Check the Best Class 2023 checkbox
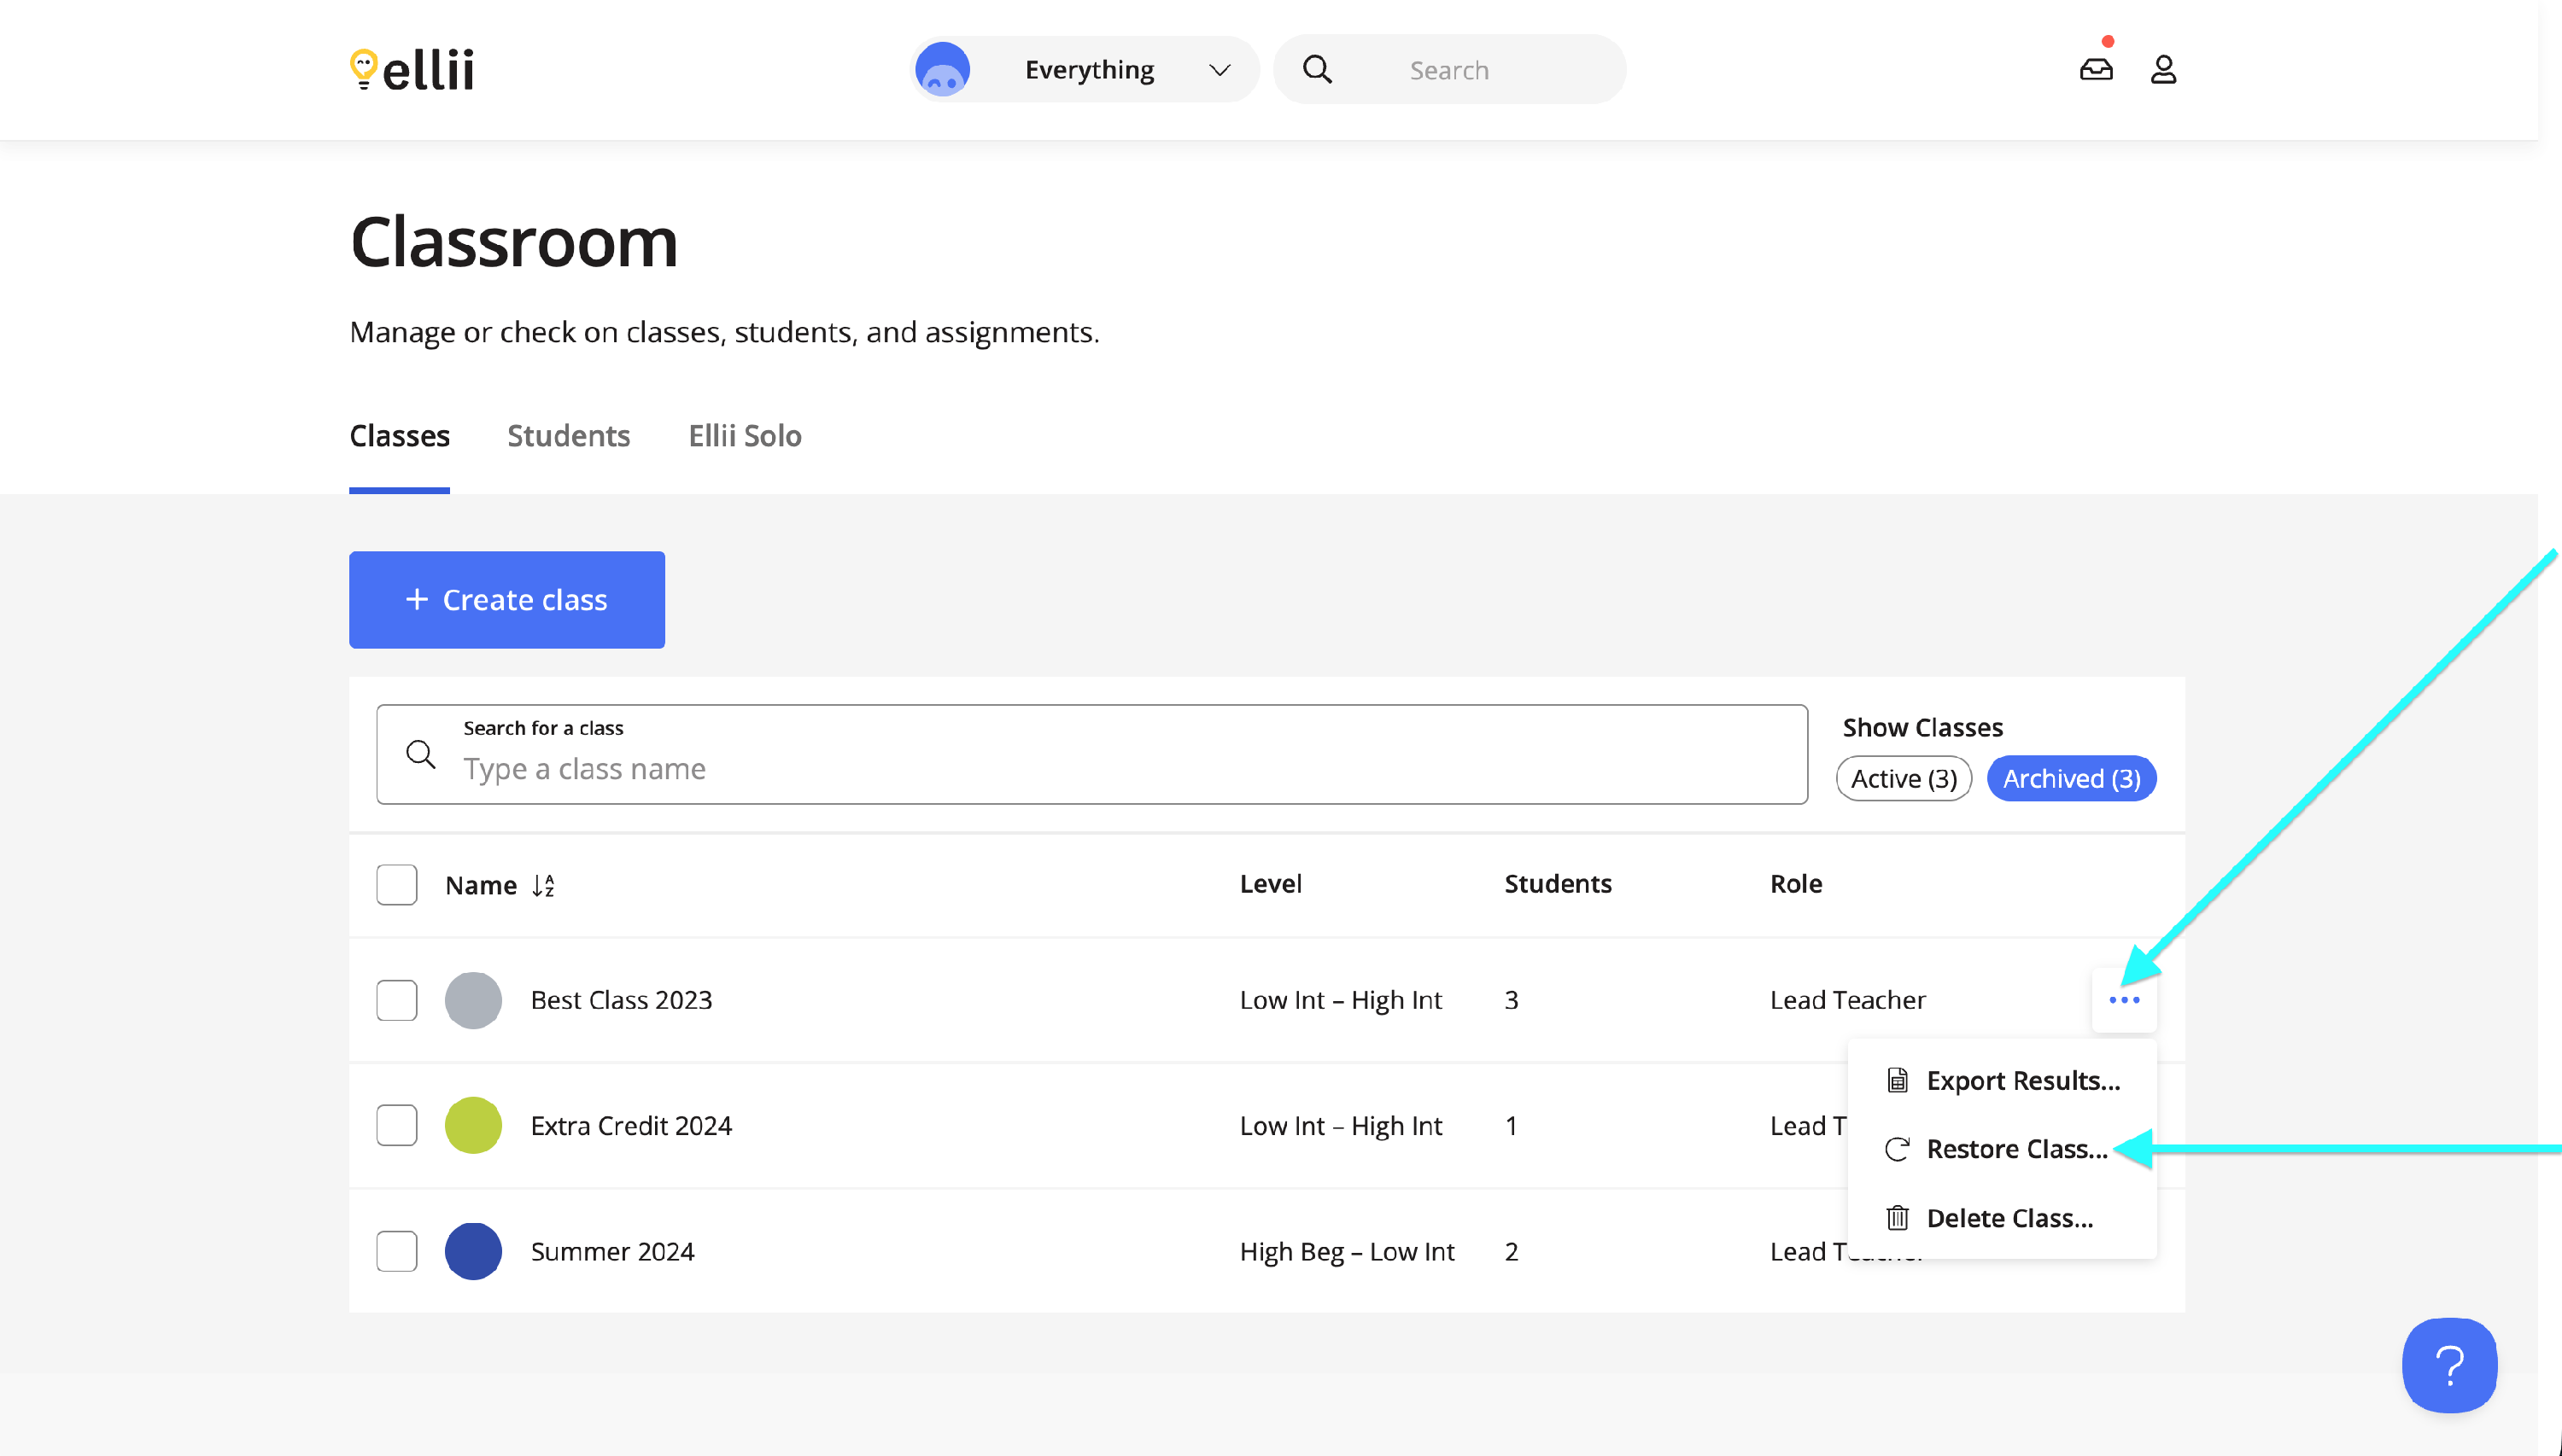 (x=396, y=1000)
